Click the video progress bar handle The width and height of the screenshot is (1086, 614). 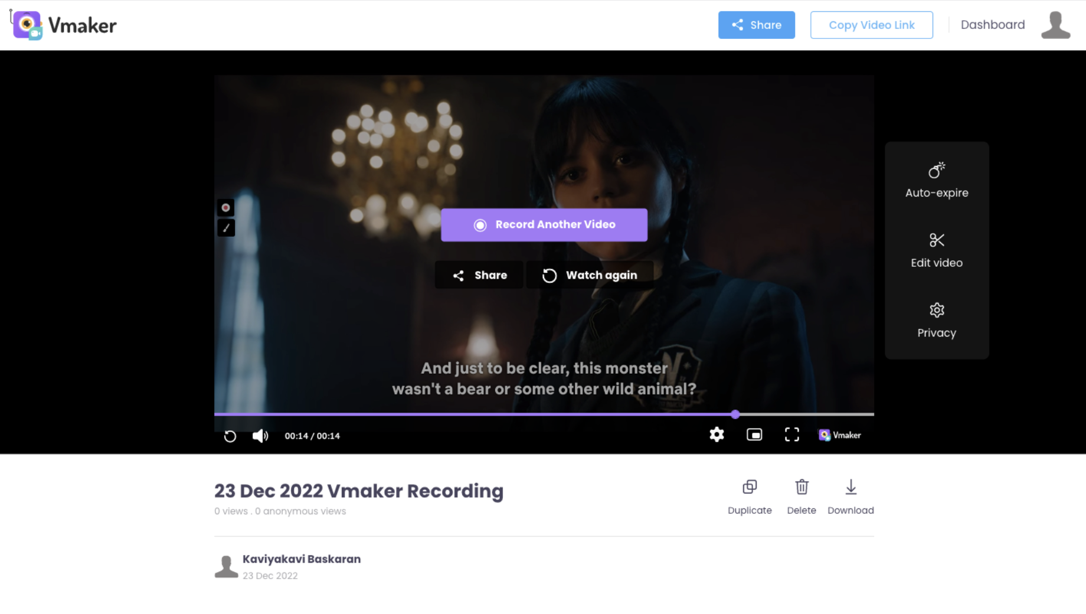[x=735, y=414]
